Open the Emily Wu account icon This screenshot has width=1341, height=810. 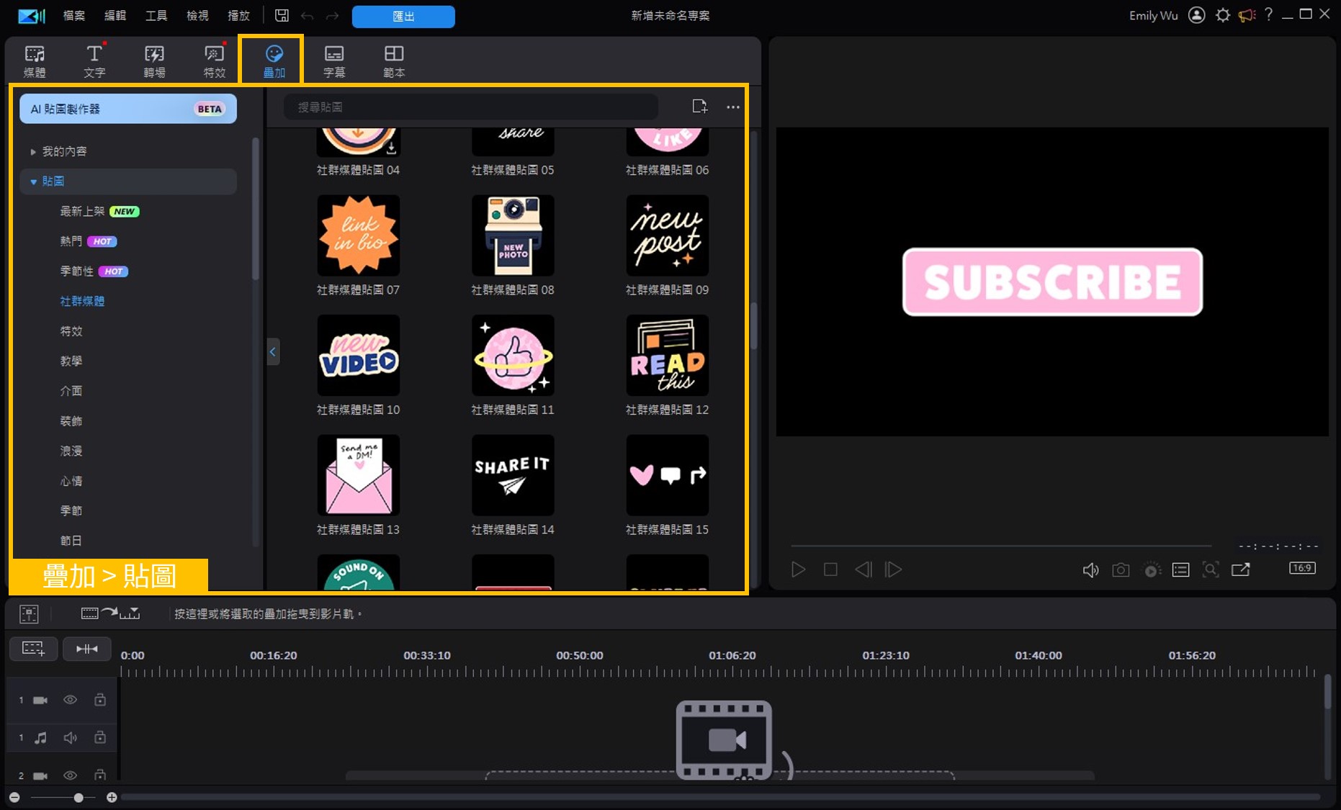pos(1196,15)
